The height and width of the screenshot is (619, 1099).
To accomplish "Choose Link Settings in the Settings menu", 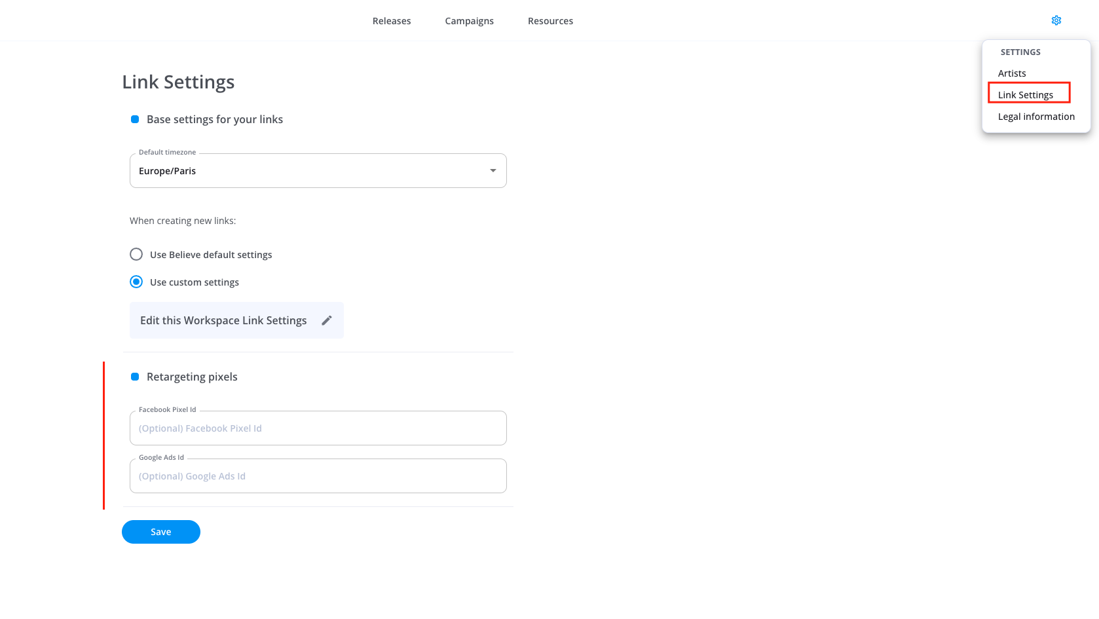I will [x=1026, y=95].
